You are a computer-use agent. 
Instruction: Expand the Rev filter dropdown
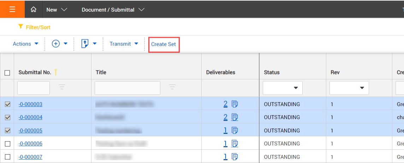pos(349,88)
